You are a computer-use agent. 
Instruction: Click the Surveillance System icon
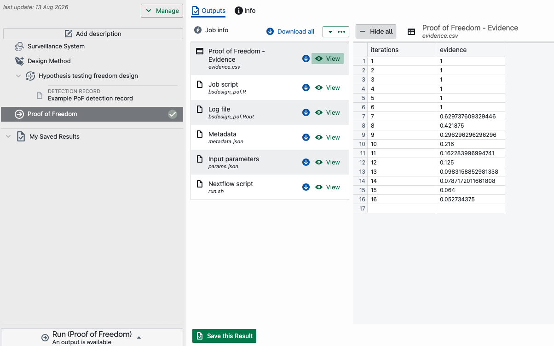click(x=19, y=46)
